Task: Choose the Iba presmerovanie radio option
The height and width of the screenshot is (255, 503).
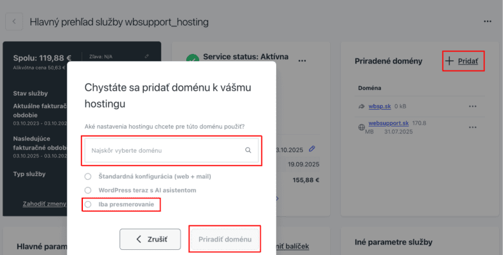Action: tap(88, 204)
